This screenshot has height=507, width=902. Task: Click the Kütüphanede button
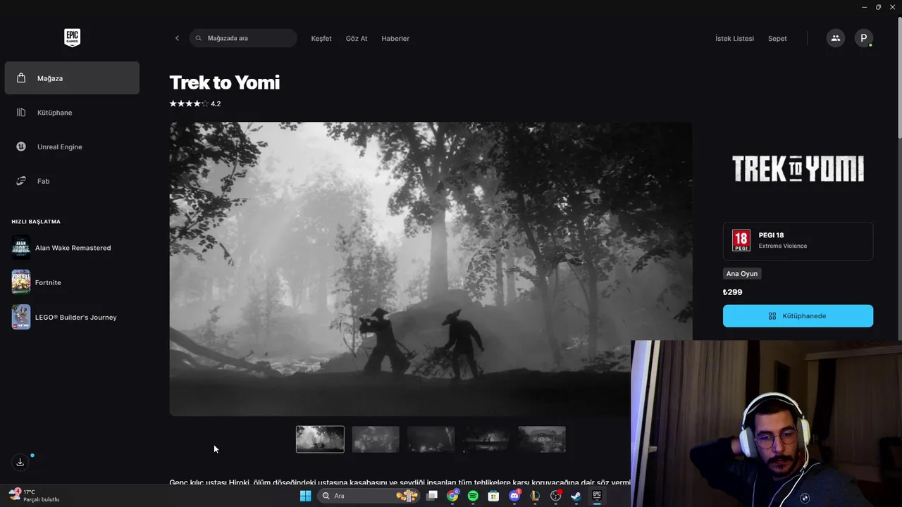798,315
